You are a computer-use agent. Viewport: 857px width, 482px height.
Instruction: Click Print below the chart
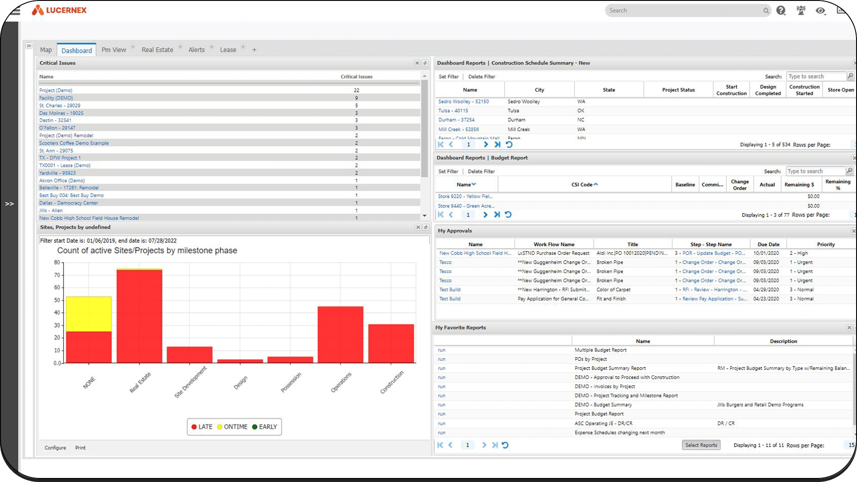pos(80,448)
